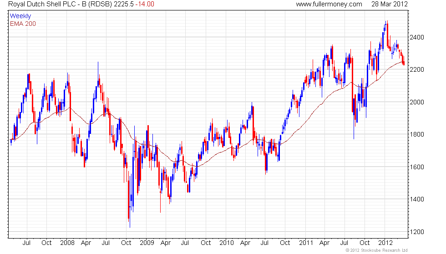Click the -14.00 price change value
Image resolution: width=446 pixels, height=254 pixels.
click(x=145, y=4)
